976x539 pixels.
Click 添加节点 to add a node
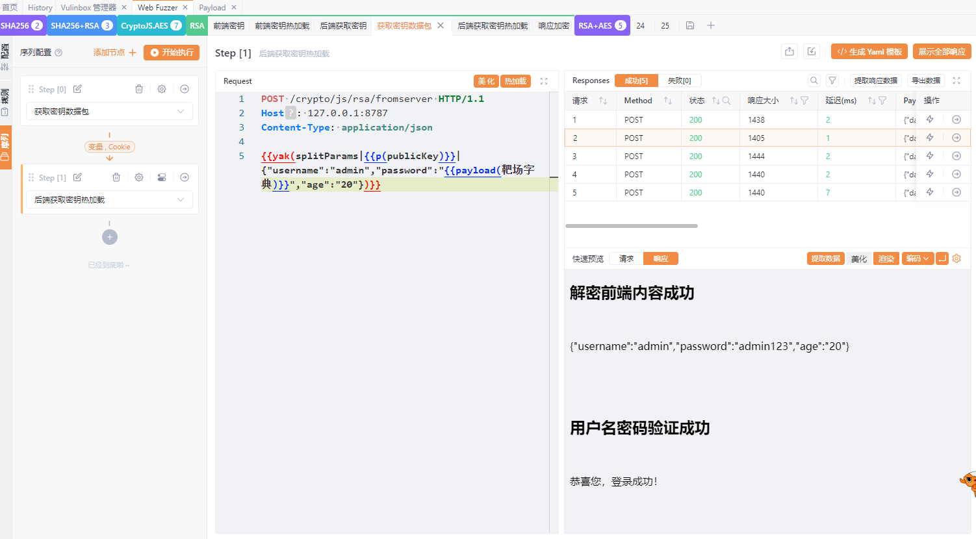tap(115, 53)
